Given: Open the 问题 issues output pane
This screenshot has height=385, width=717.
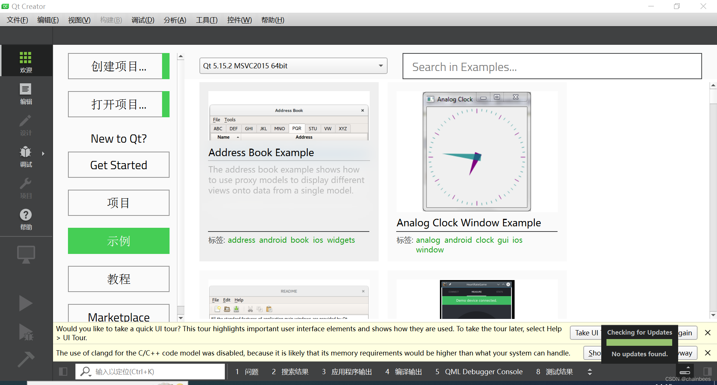Looking at the screenshot, I should point(247,372).
